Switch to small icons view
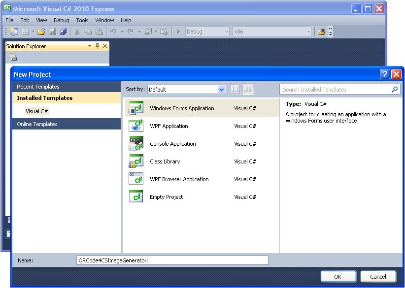Image resolution: width=405 pixels, height=288 pixels. point(235,89)
